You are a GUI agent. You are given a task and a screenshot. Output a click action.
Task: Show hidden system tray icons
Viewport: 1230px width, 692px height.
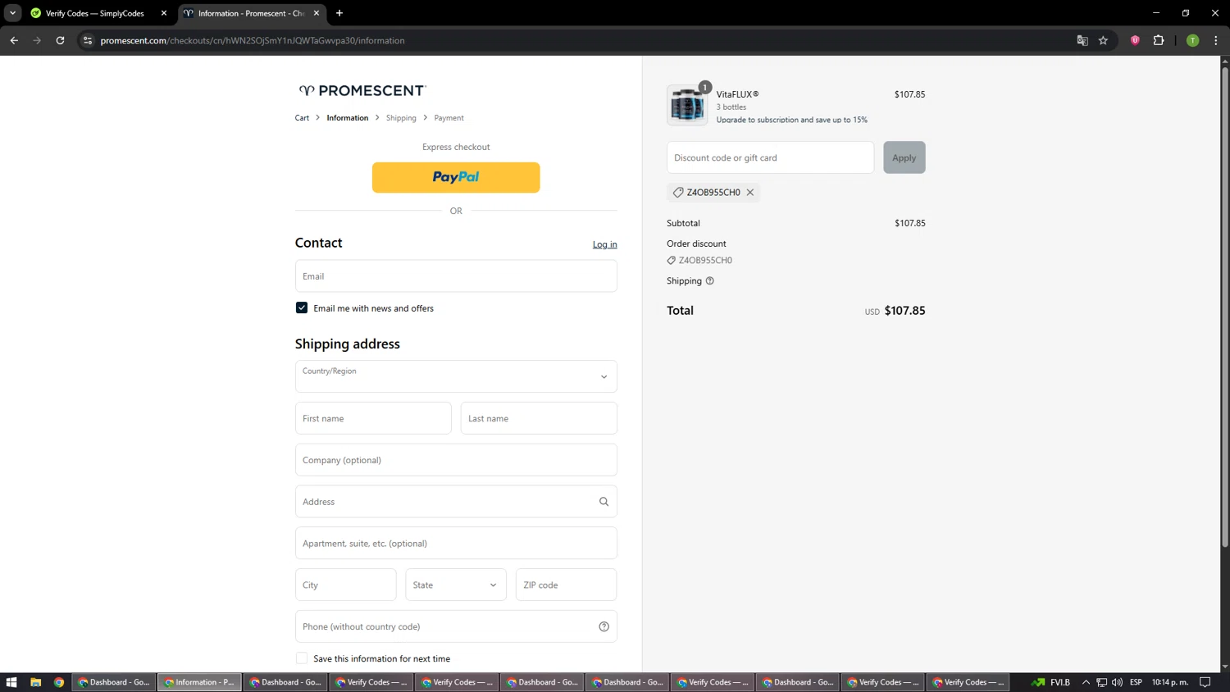(x=1086, y=682)
